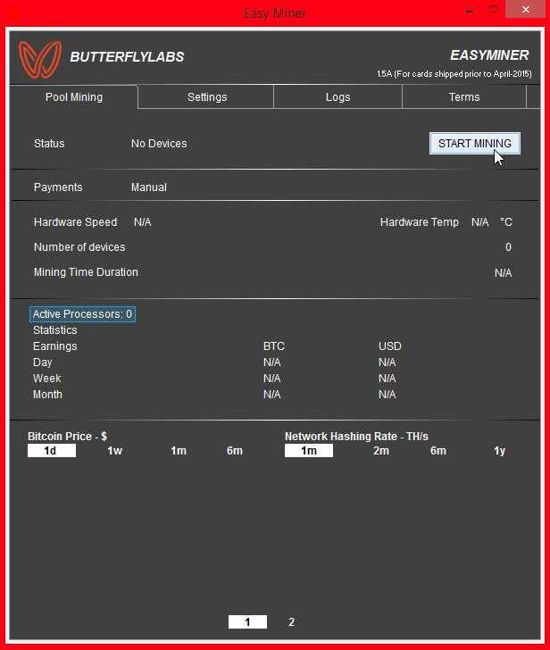Maximize the Easy Miner window
This screenshot has width=550, height=650.
coord(494,9)
